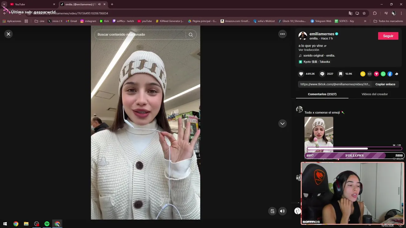Open Chrome from the taskbar
406x228 pixels.
[16, 224]
